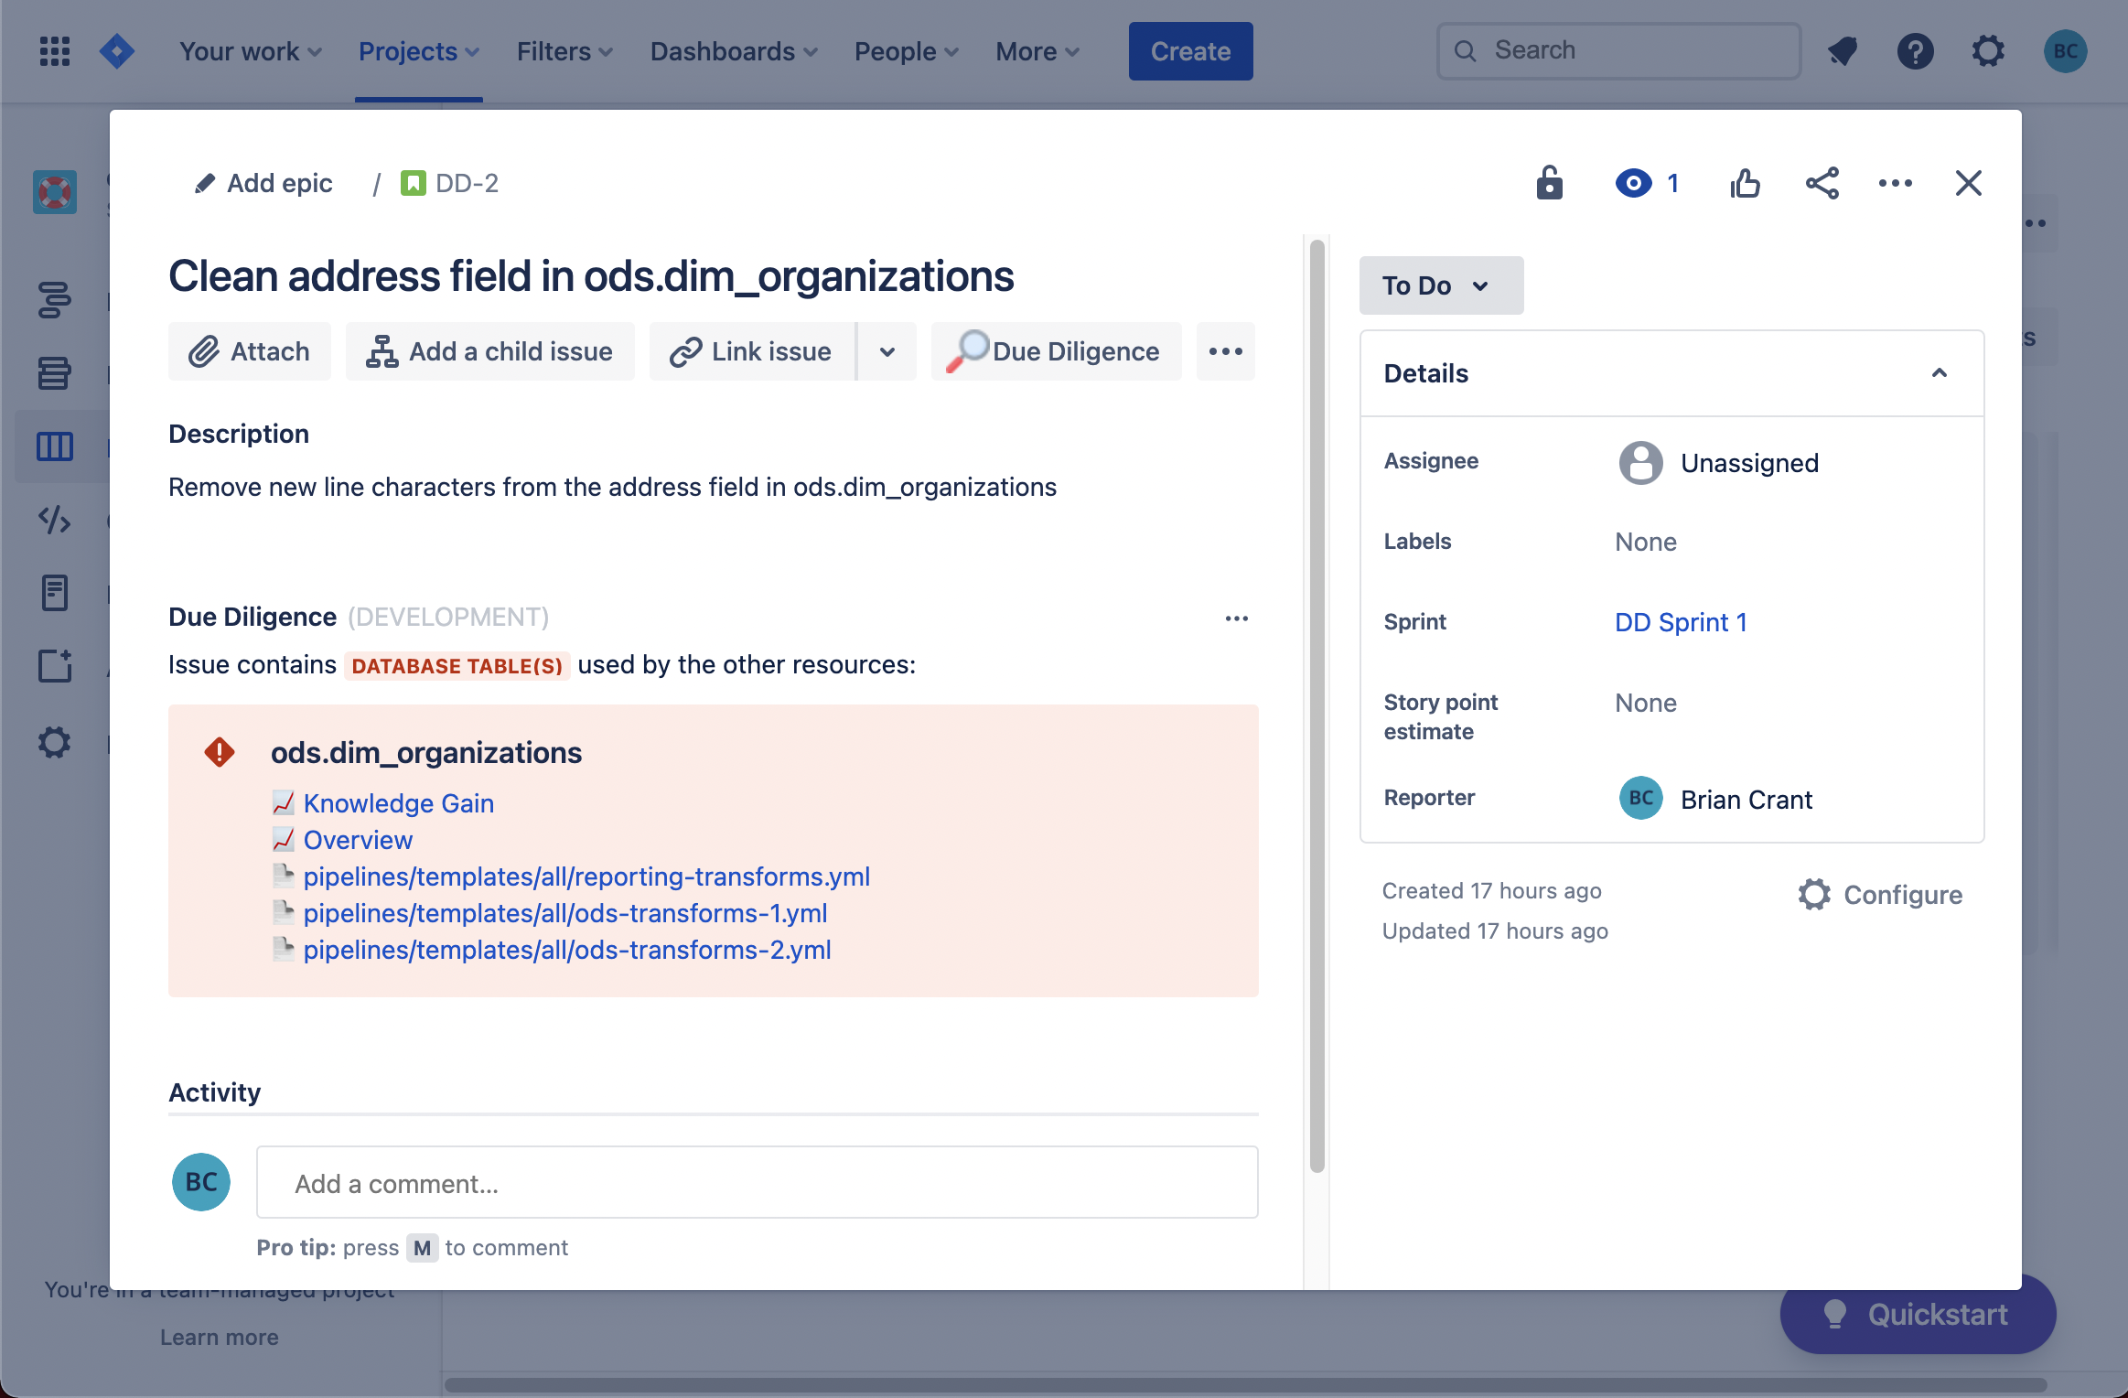Click the Due Diligence section three-dots menu
The height and width of the screenshot is (1398, 2128).
point(1236,618)
